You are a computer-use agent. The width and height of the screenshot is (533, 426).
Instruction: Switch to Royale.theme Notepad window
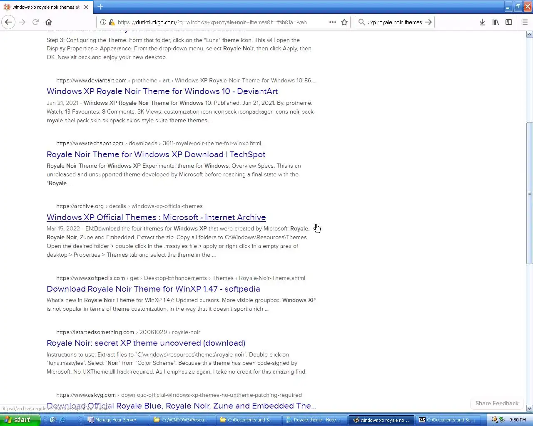[314, 420]
